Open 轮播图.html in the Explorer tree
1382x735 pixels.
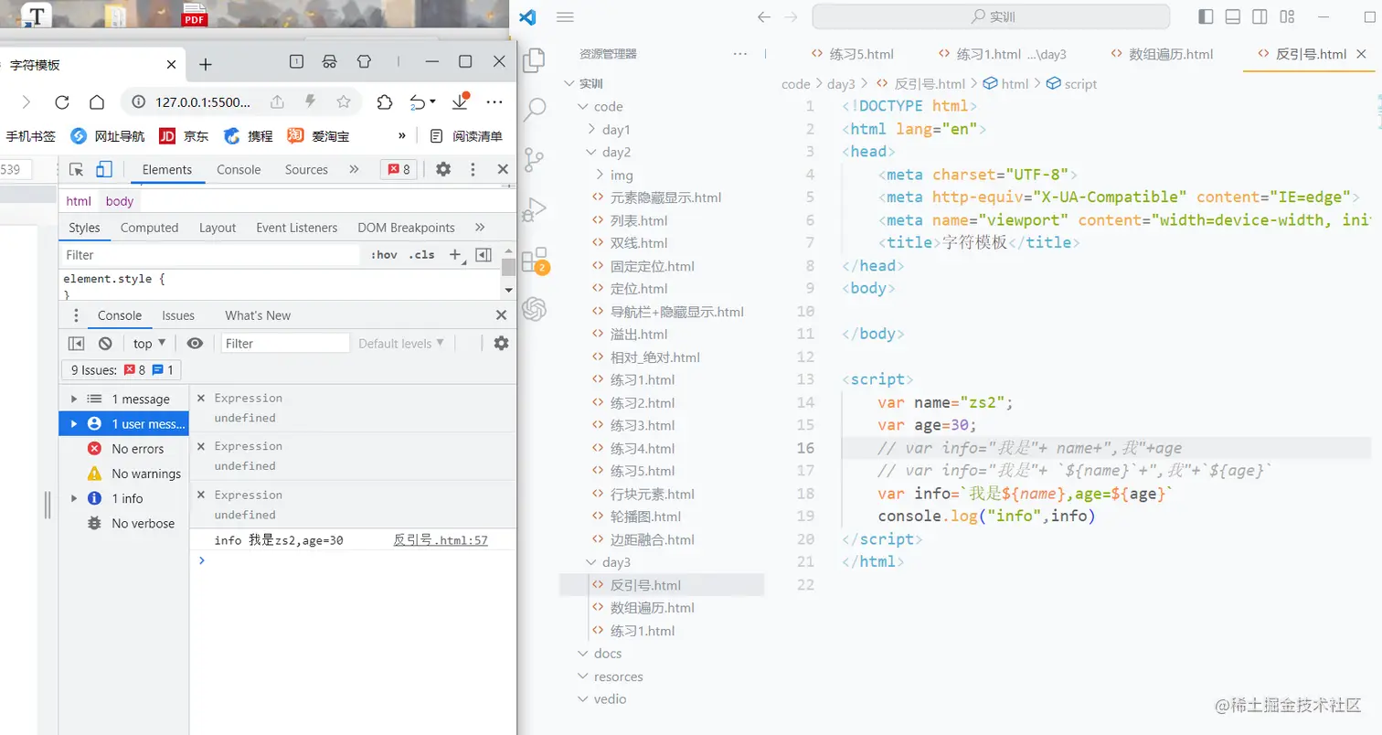click(645, 517)
